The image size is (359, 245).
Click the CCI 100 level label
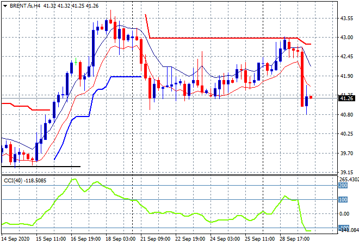343,200
